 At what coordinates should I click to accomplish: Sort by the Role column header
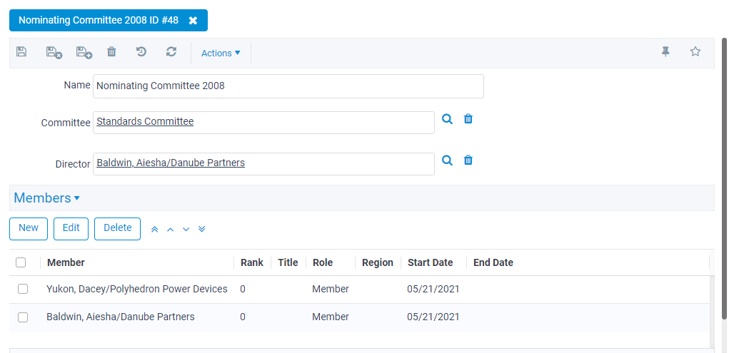[x=323, y=262]
